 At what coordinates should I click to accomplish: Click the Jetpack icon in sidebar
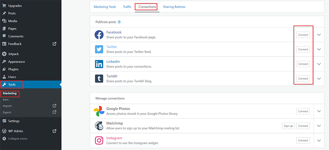tap(4, 54)
